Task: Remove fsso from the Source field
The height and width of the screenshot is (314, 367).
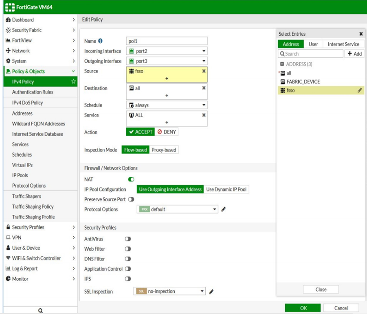Action: tap(204, 71)
